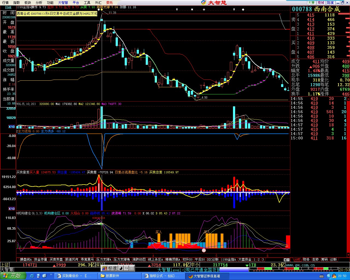Toggle the IME moon half-width icon
The width and height of the screenshot is (350, 280).
pyautogui.click(x=120, y=268)
